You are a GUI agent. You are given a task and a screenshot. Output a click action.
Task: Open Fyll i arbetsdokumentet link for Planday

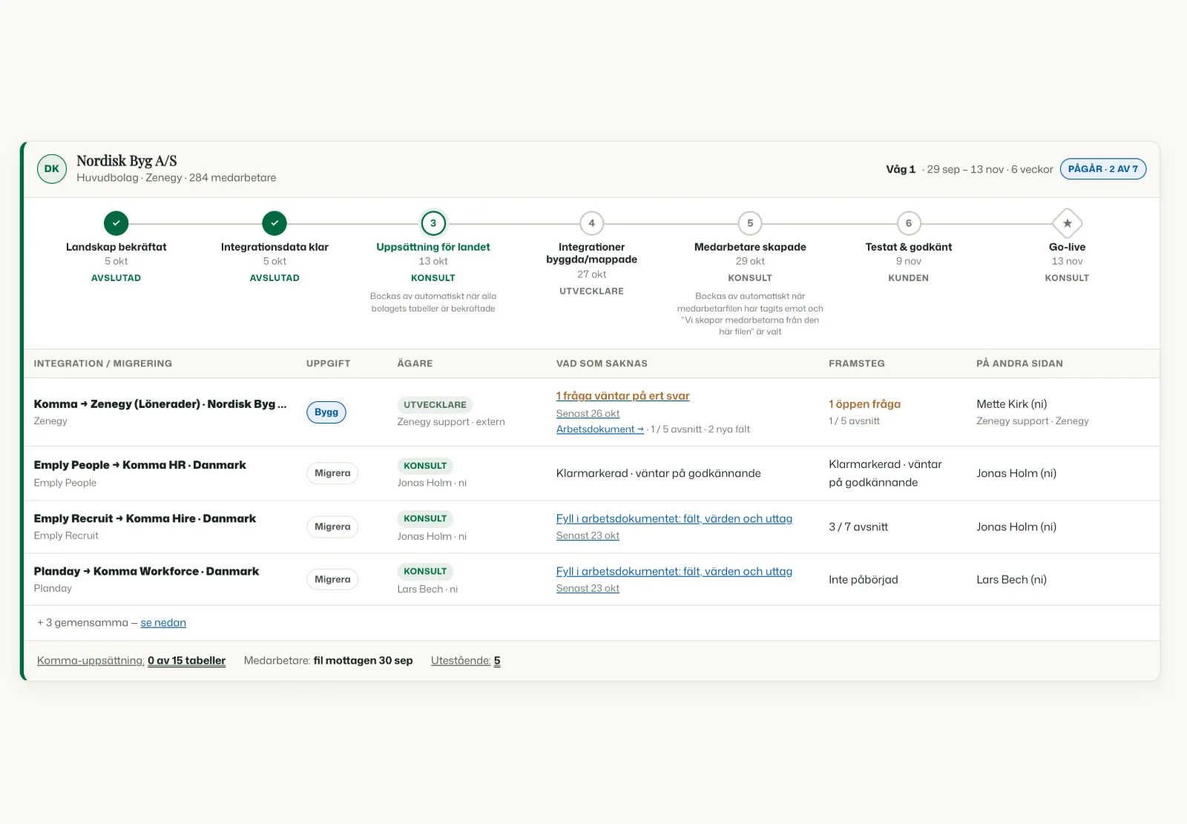pyautogui.click(x=674, y=571)
